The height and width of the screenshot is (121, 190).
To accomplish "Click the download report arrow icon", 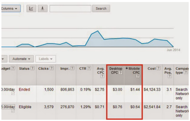I will (x=42, y=8).
